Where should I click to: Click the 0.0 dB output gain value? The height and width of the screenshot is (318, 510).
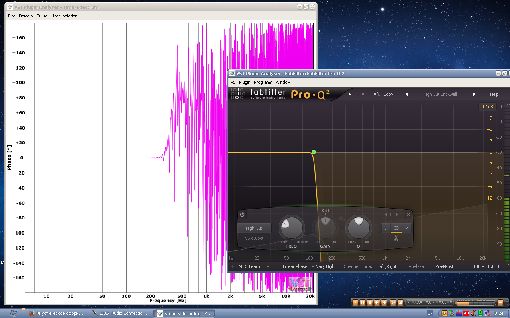coord(494,266)
